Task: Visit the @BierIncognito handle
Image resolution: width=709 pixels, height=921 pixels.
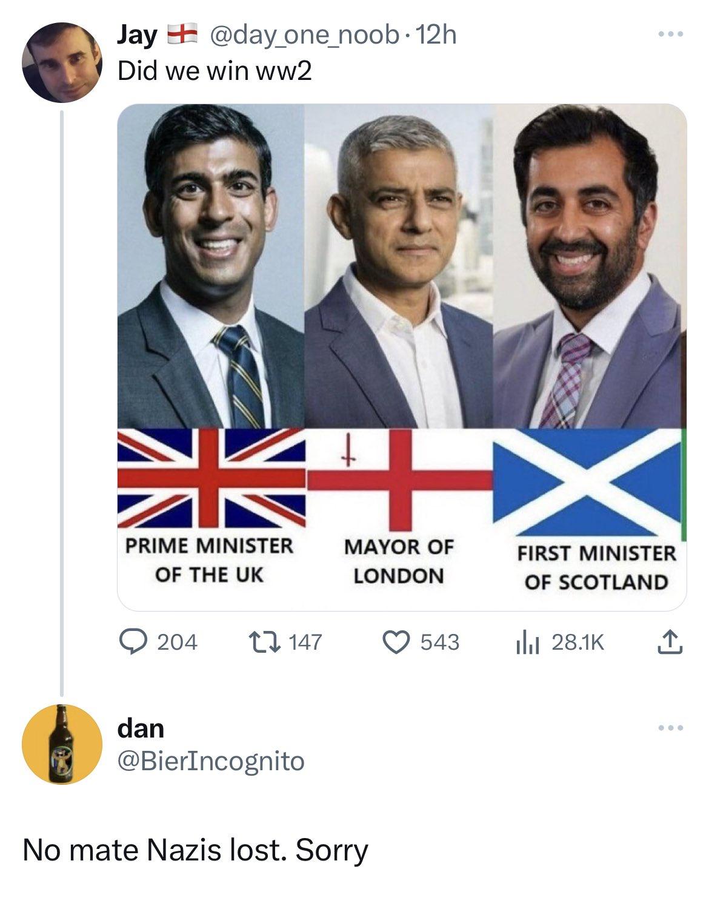Action: [211, 761]
